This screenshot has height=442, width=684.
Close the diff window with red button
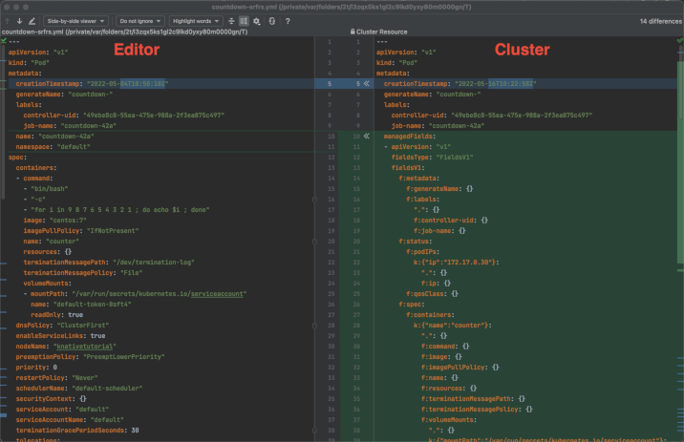tap(7, 7)
